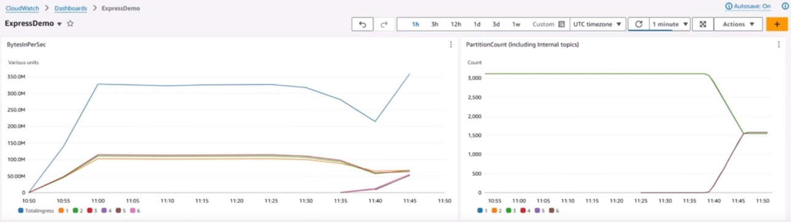Go to Dashboards breadcrumb link

[x=71, y=9]
